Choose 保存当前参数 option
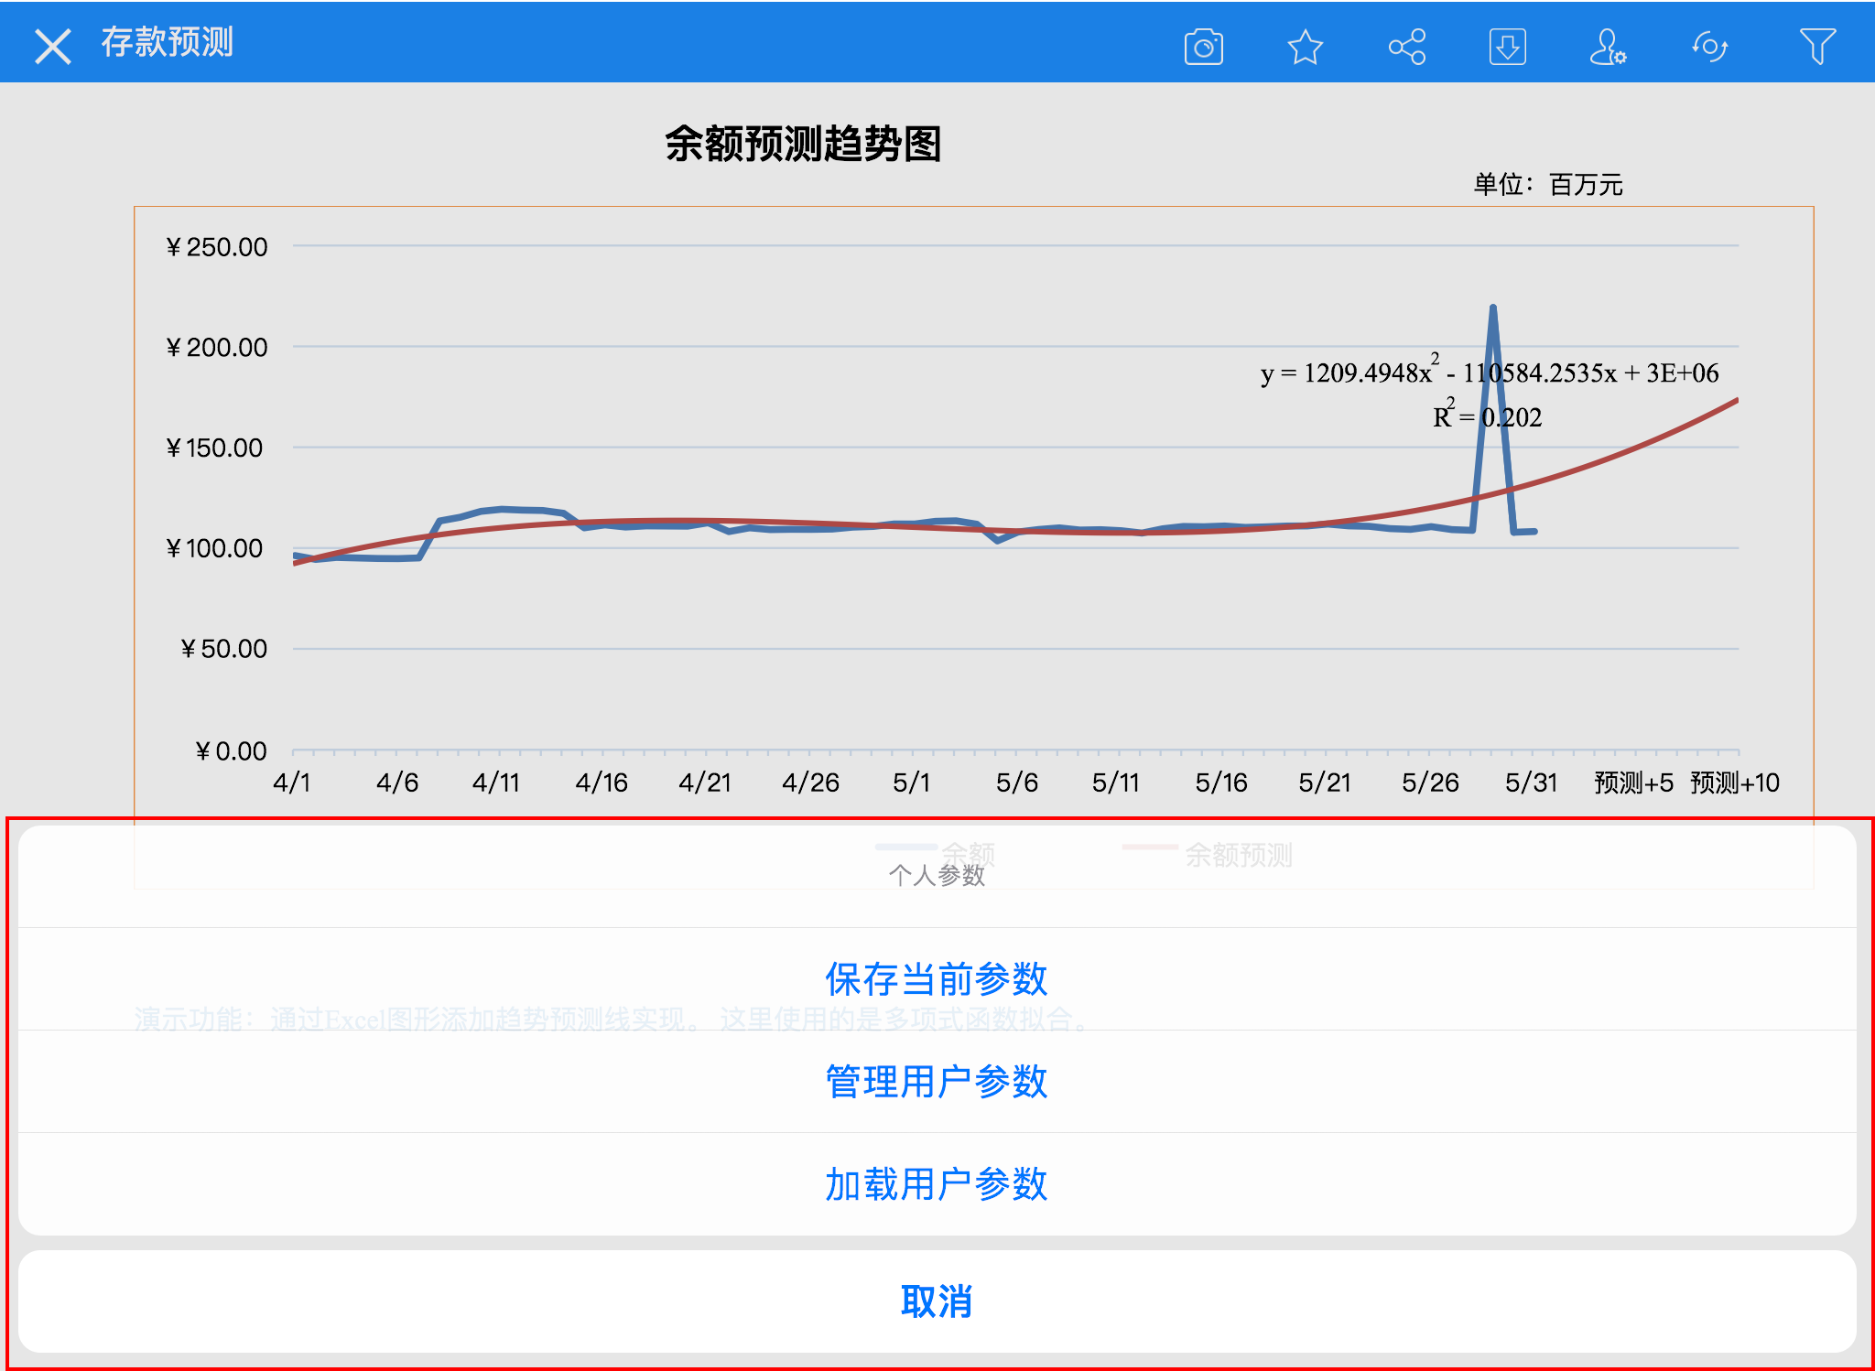Screen dimensions: 1875x1371 point(937,979)
